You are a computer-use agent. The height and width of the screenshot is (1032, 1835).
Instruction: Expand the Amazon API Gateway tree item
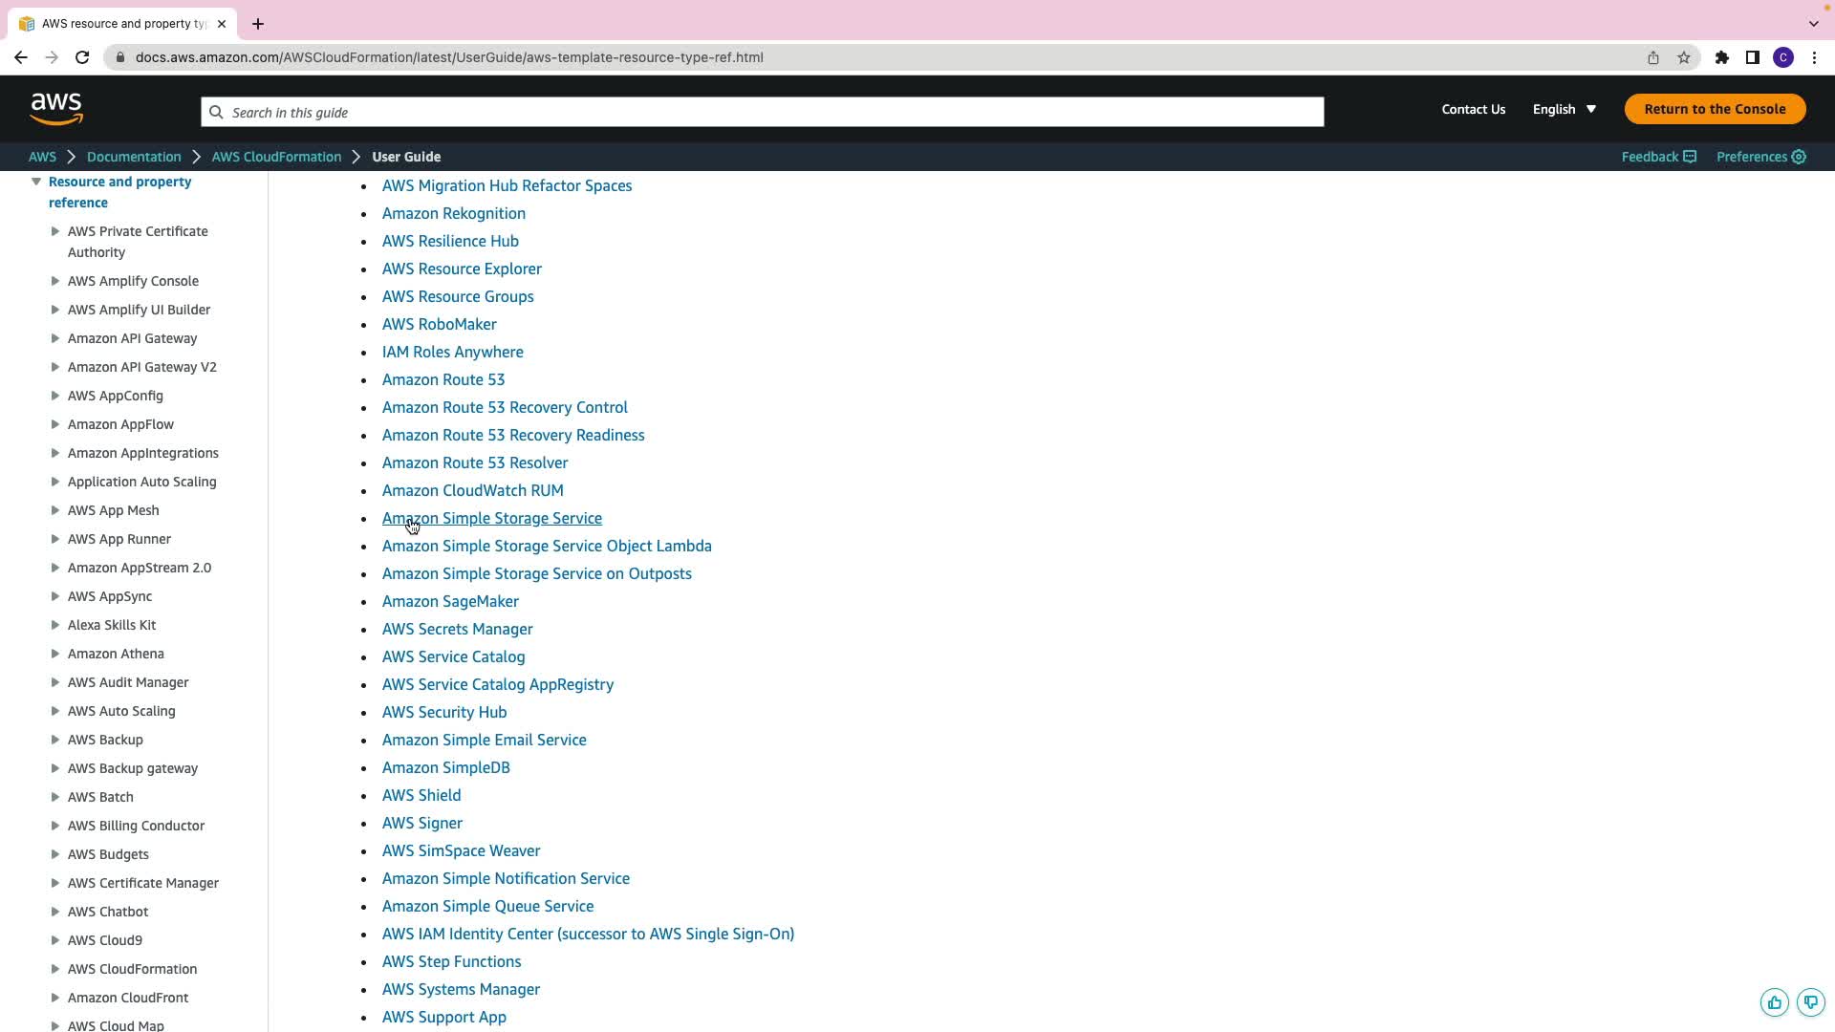tap(55, 338)
